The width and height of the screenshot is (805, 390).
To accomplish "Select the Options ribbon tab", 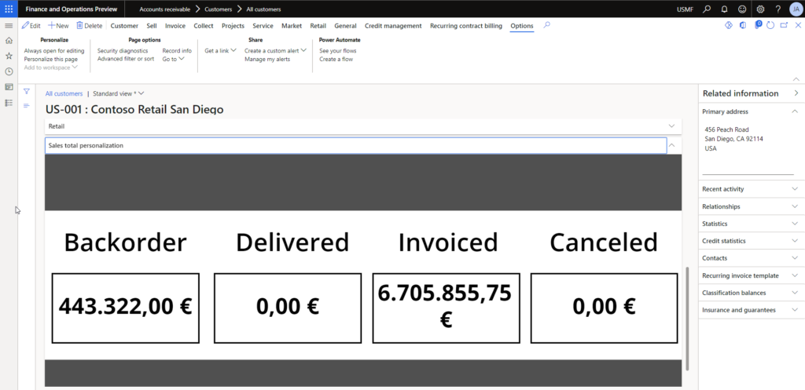I will coord(522,26).
